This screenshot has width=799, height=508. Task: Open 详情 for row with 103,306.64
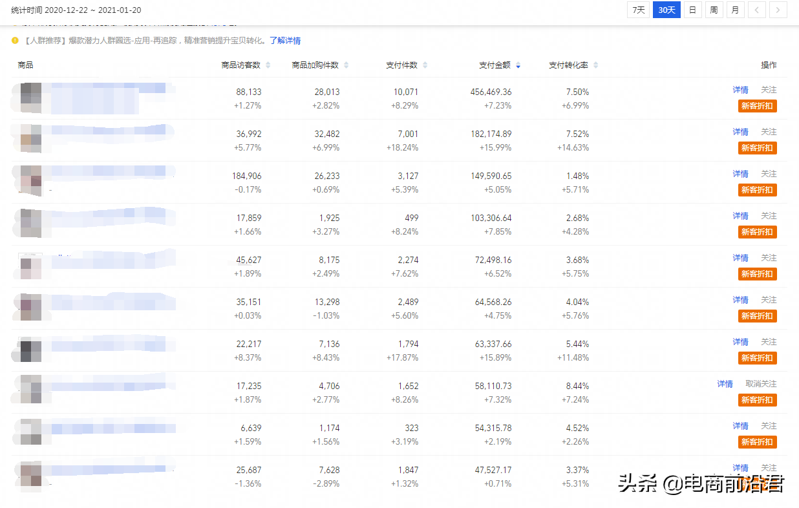point(741,216)
